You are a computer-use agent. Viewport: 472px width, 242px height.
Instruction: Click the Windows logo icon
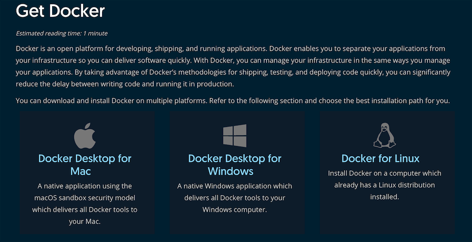pyautogui.click(x=235, y=136)
